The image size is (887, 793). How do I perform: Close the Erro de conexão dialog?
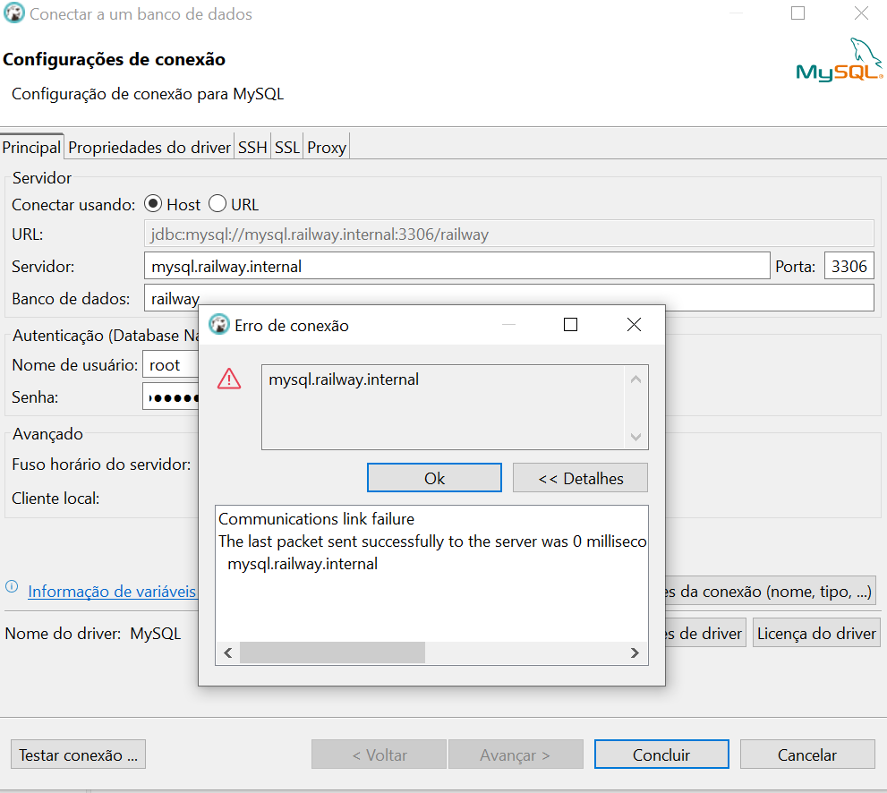(x=634, y=325)
